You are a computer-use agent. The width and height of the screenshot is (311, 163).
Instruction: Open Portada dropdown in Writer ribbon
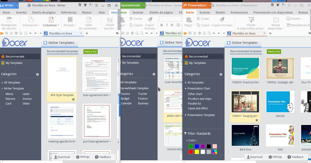pos(70,25)
